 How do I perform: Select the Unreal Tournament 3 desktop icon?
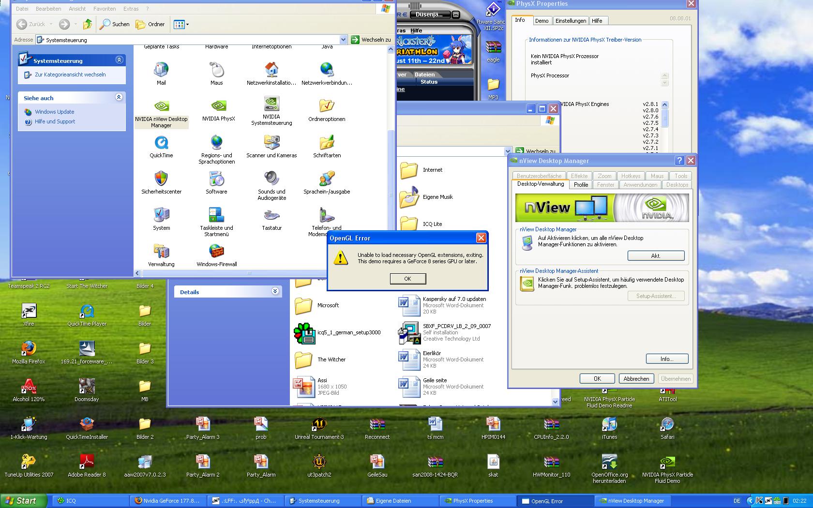319,428
